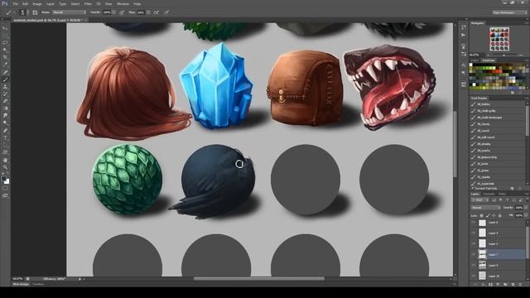
Task: Select the Clone Stamp tool
Action: coord(5,87)
